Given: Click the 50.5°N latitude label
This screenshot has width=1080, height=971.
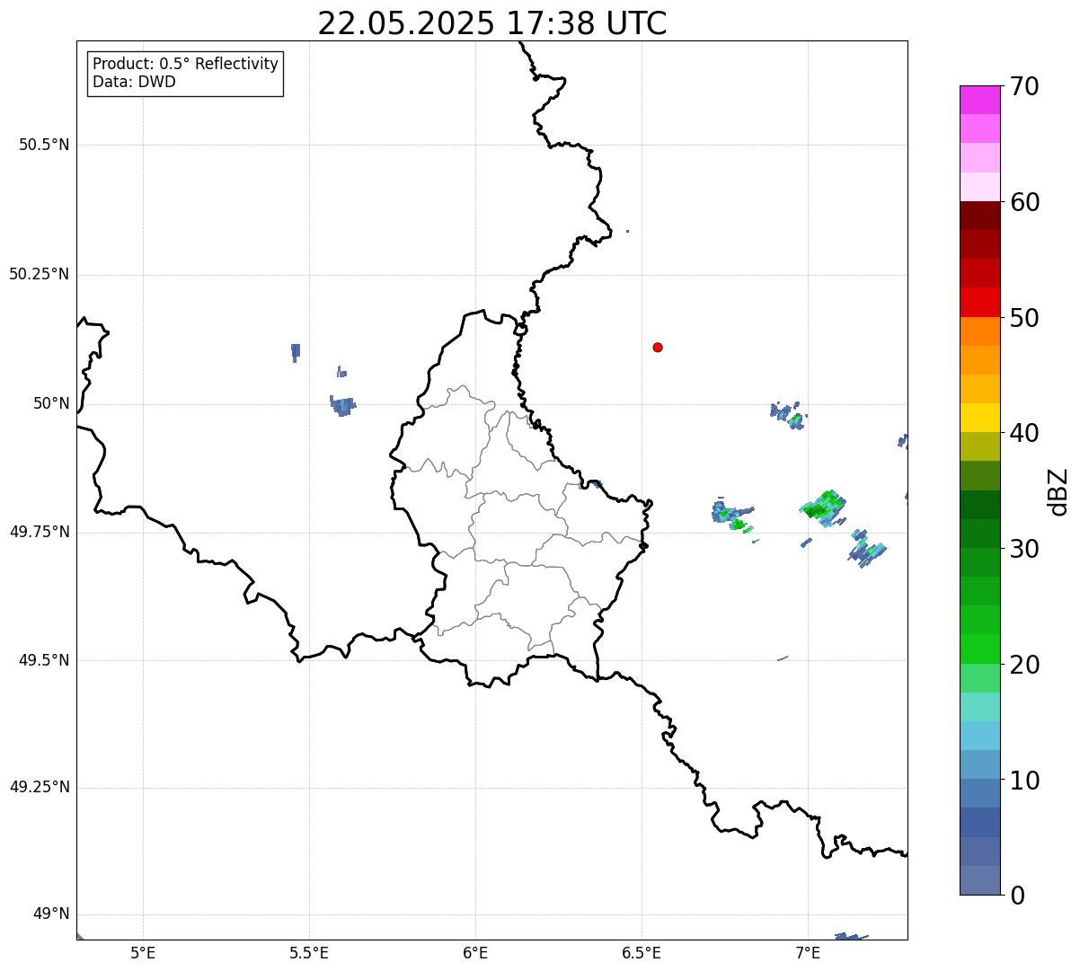Looking at the screenshot, I should 44,145.
